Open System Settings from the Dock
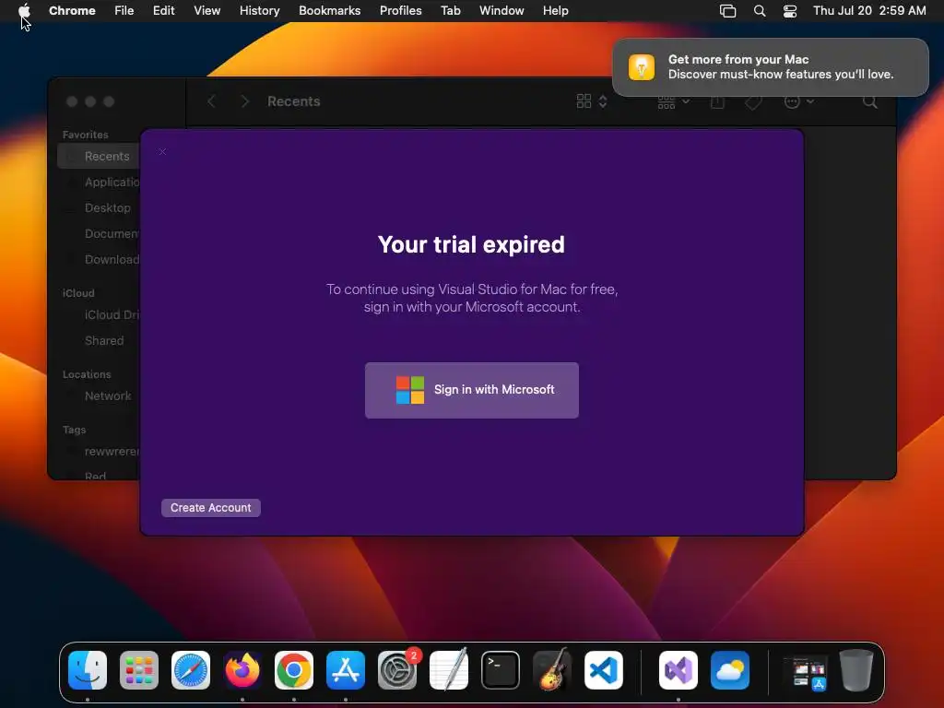 (x=397, y=670)
